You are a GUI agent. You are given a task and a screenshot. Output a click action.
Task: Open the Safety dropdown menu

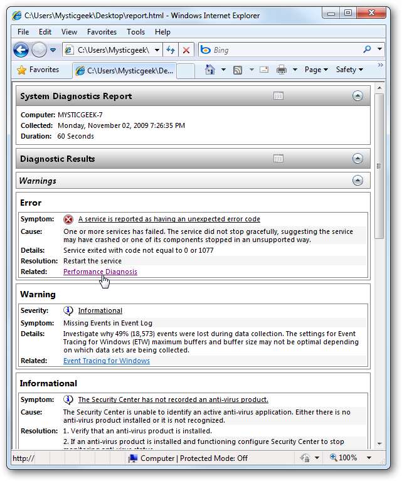[349, 70]
